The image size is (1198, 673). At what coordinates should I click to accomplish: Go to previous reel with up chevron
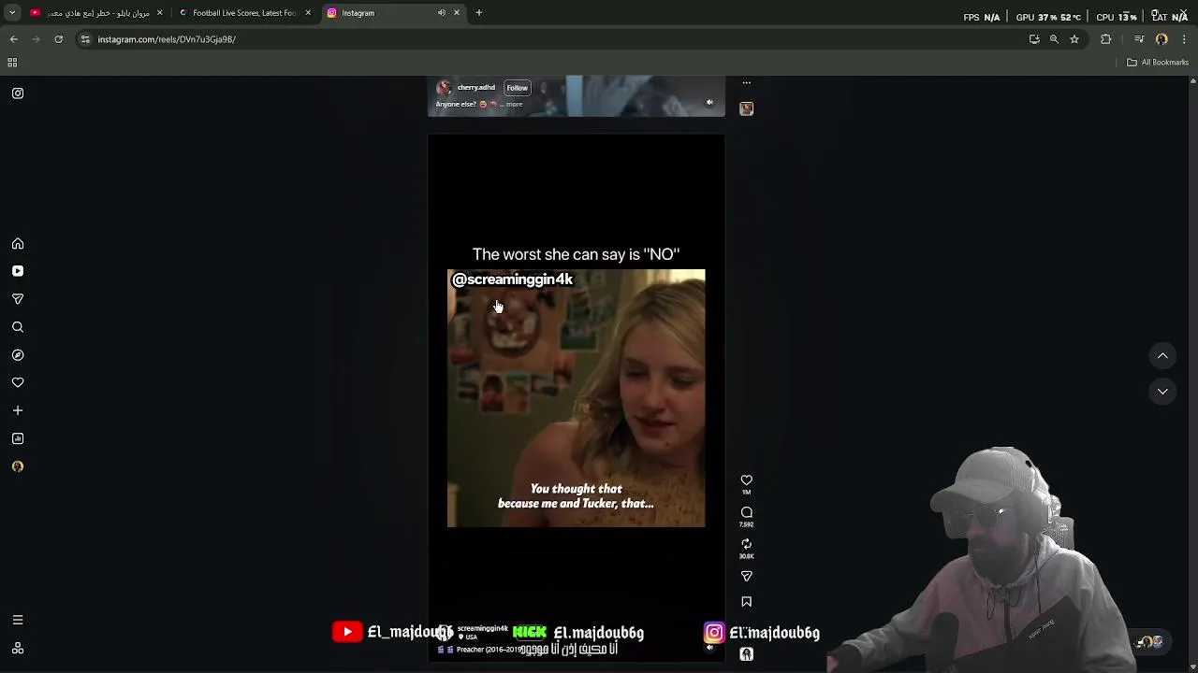click(x=1162, y=356)
